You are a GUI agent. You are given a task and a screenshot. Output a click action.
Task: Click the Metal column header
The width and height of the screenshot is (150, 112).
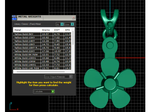[27, 30]
